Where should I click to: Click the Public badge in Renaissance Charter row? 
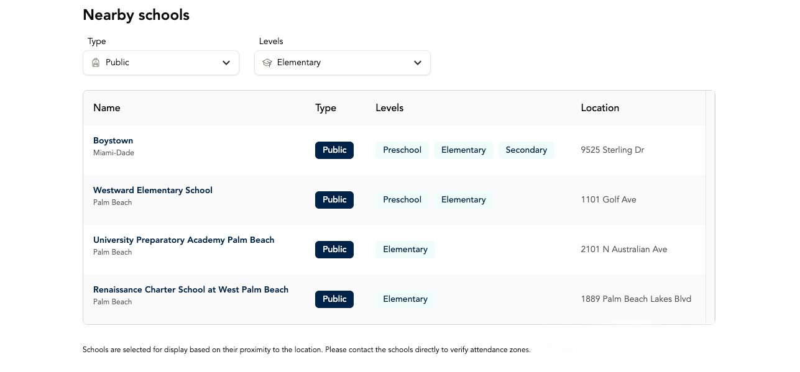(334, 299)
